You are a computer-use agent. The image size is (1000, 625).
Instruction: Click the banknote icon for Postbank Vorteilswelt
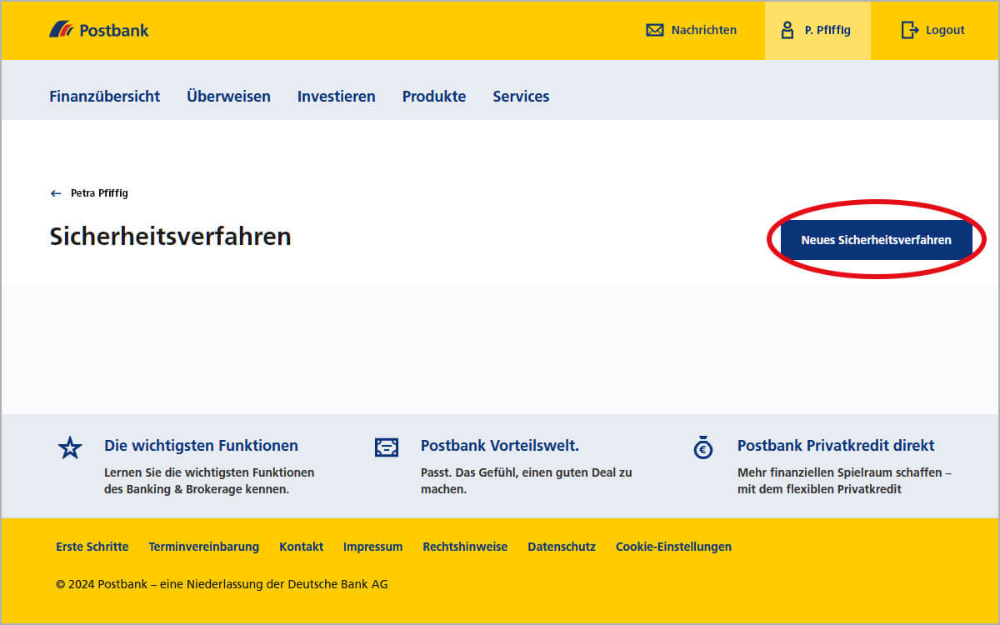pos(387,447)
